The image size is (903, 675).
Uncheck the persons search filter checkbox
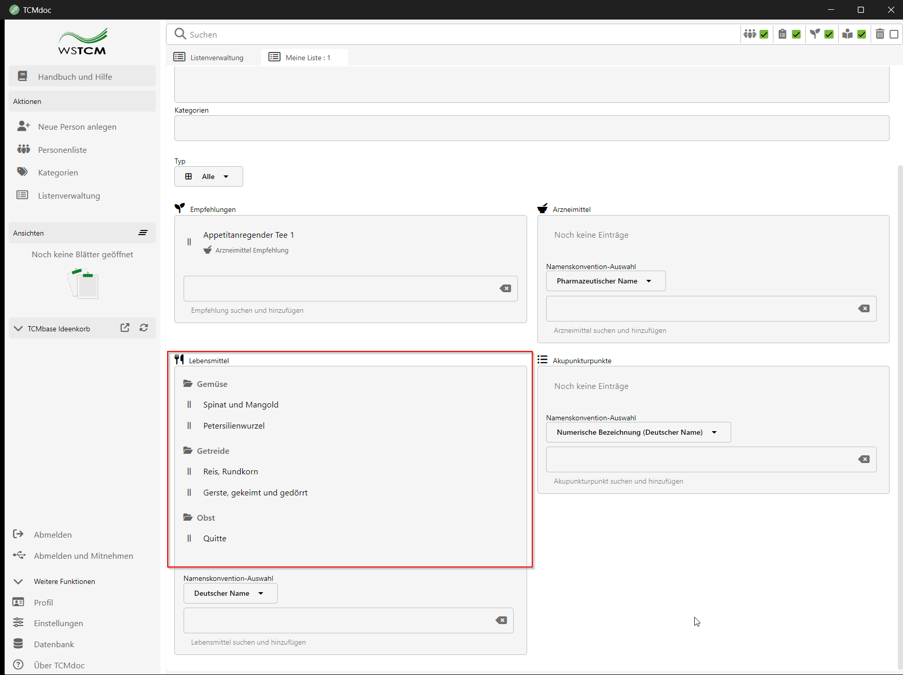click(764, 34)
